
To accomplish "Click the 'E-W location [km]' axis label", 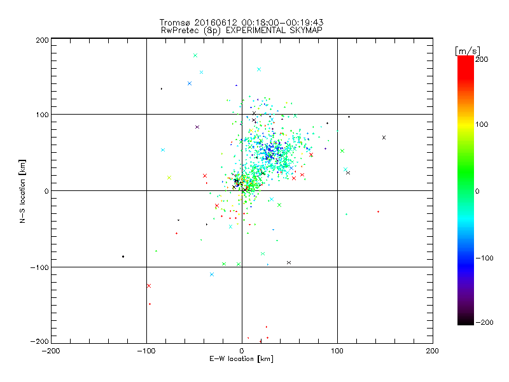I will [x=242, y=359].
